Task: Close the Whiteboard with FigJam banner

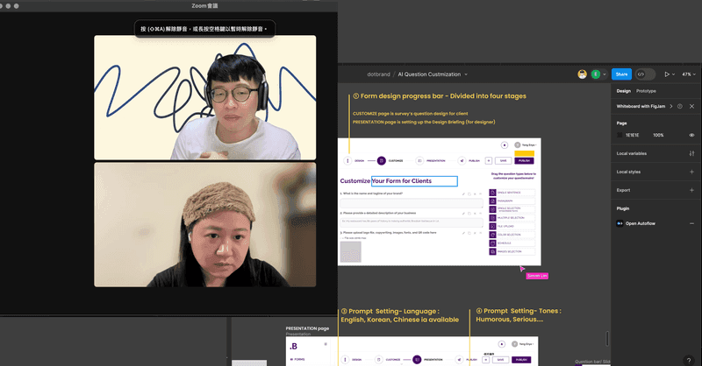Action: 691,106
